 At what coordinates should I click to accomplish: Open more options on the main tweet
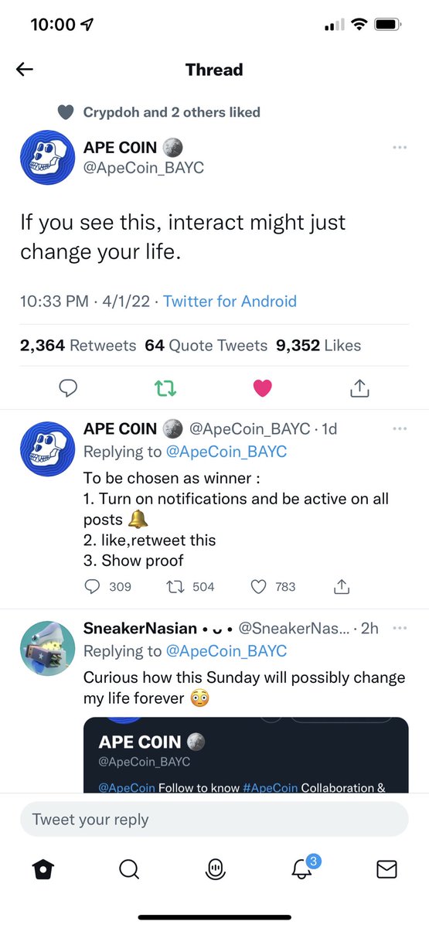(x=400, y=147)
